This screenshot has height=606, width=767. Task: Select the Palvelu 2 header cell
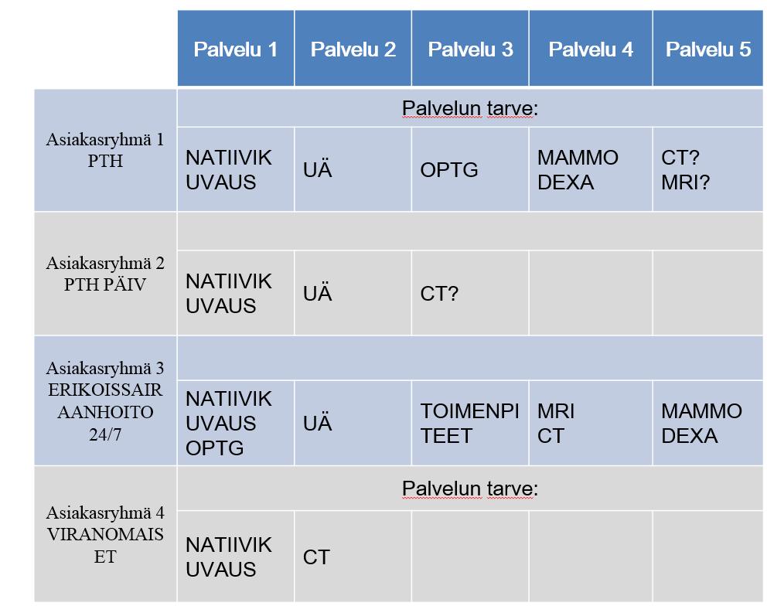click(353, 49)
